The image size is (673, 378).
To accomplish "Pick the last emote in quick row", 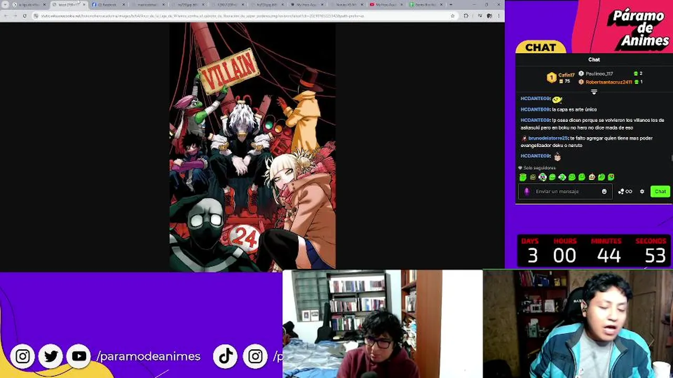I will 611,177.
